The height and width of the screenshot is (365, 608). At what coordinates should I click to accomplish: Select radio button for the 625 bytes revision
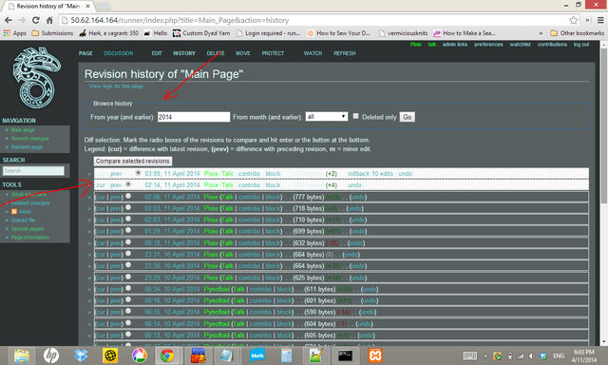pos(128,277)
